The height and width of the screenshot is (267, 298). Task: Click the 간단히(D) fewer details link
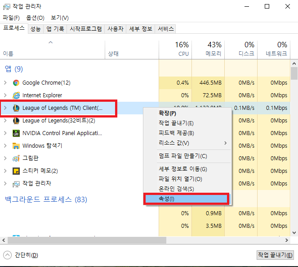pos(27,255)
